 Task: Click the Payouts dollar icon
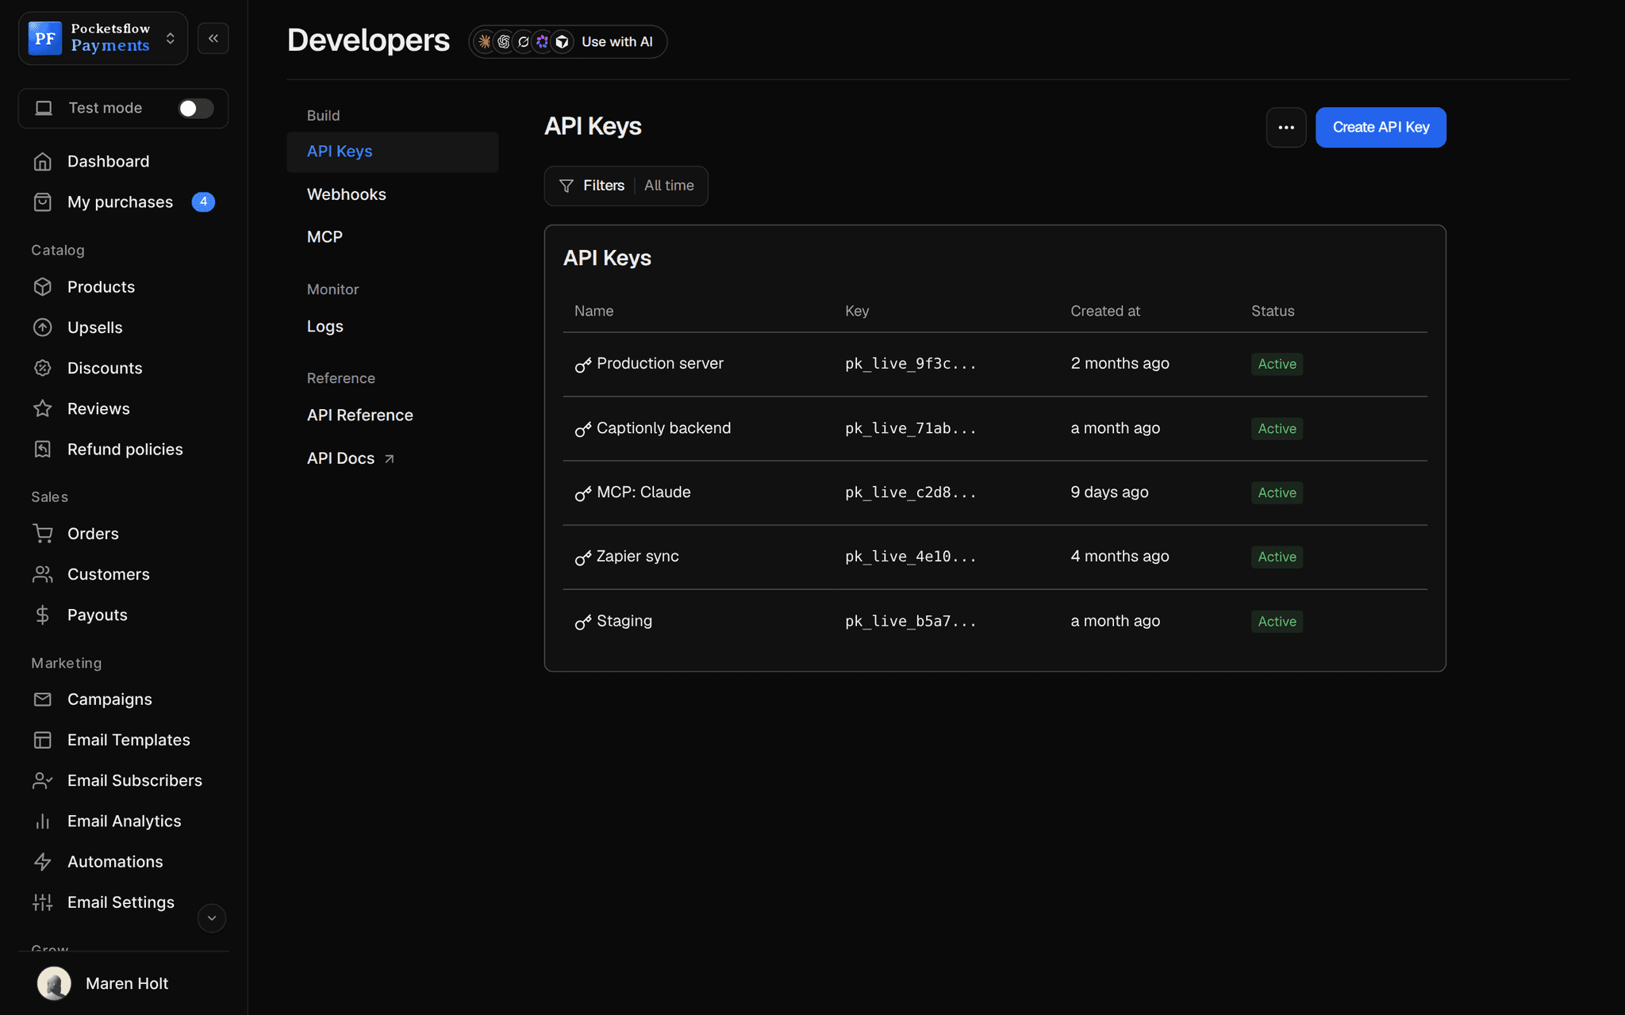point(43,615)
